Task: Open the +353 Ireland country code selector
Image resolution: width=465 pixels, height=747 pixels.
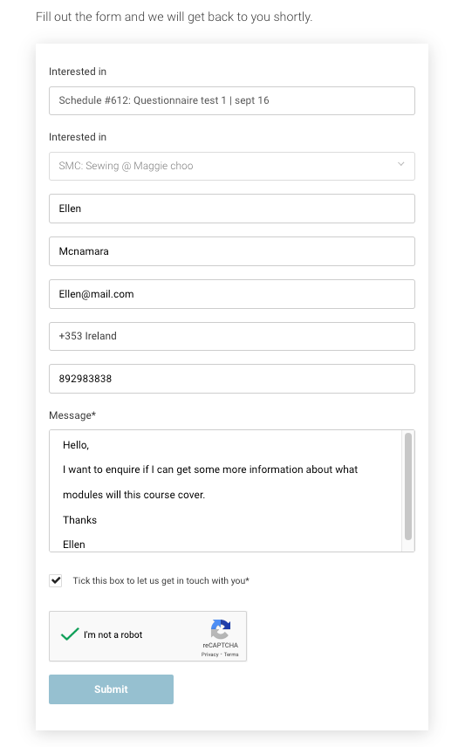Action: pos(232,336)
